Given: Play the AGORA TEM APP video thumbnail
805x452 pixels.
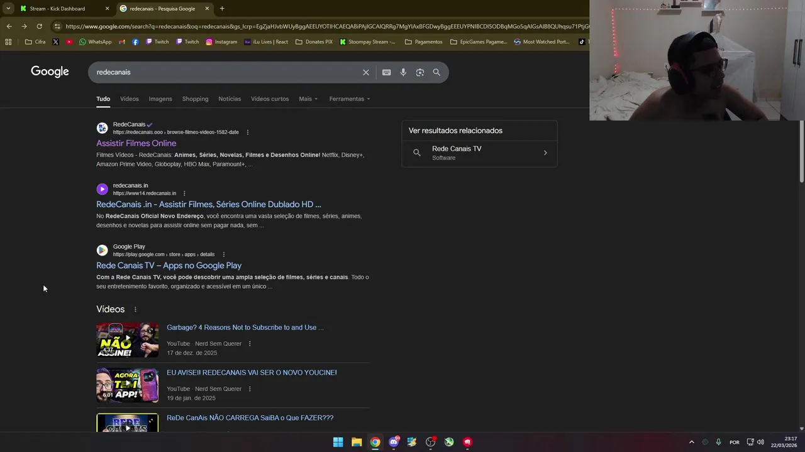Looking at the screenshot, I should 127,385.
